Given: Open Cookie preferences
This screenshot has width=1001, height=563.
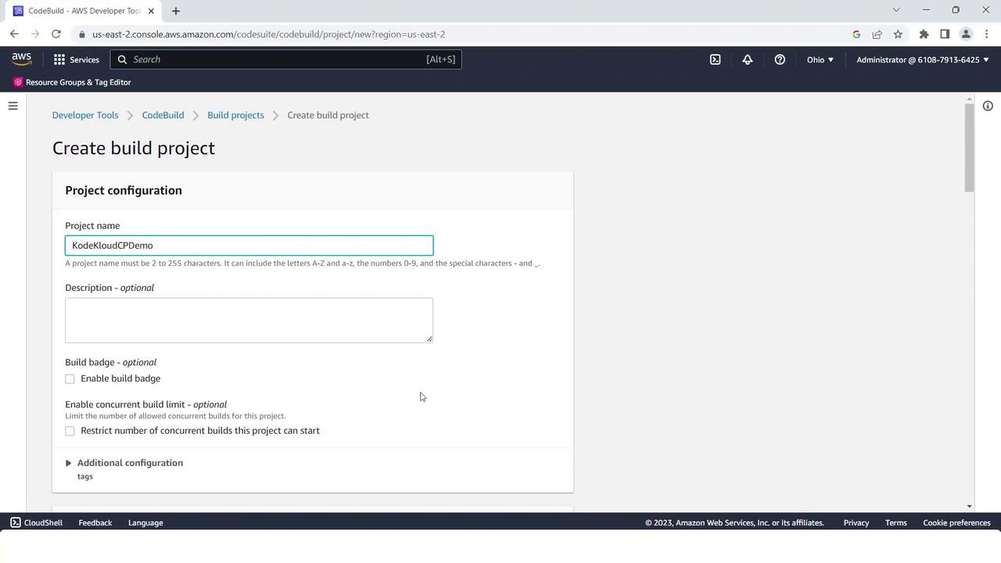Looking at the screenshot, I should pyautogui.click(x=956, y=522).
